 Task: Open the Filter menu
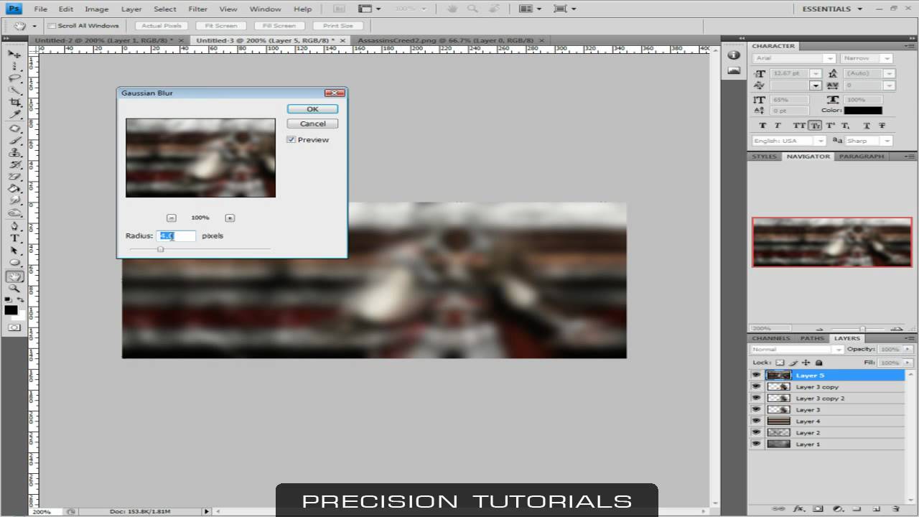(x=197, y=9)
